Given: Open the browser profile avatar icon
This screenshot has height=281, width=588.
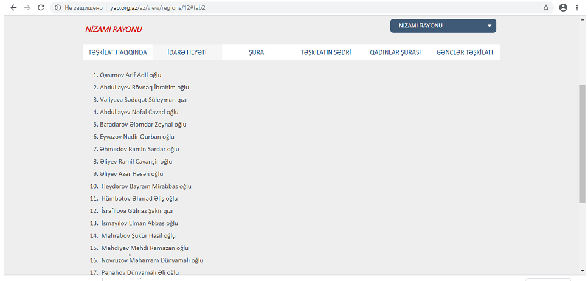Looking at the screenshot, I should pos(563,8).
